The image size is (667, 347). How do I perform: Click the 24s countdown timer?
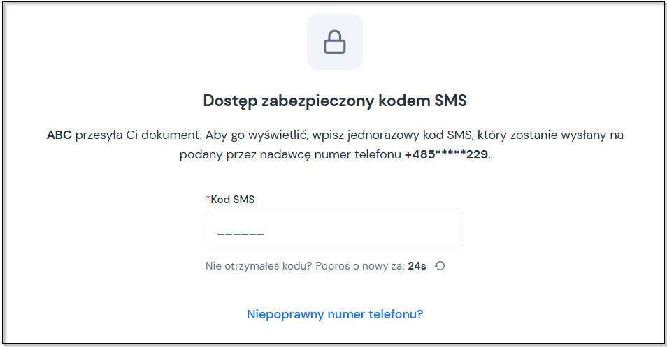pyautogui.click(x=417, y=266)
